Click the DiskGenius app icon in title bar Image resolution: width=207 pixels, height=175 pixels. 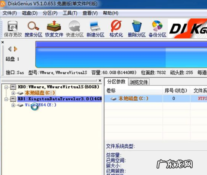pos(3,4)
